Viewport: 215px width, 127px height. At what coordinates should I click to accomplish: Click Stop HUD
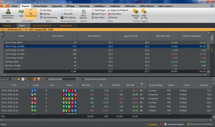[67, 14]
